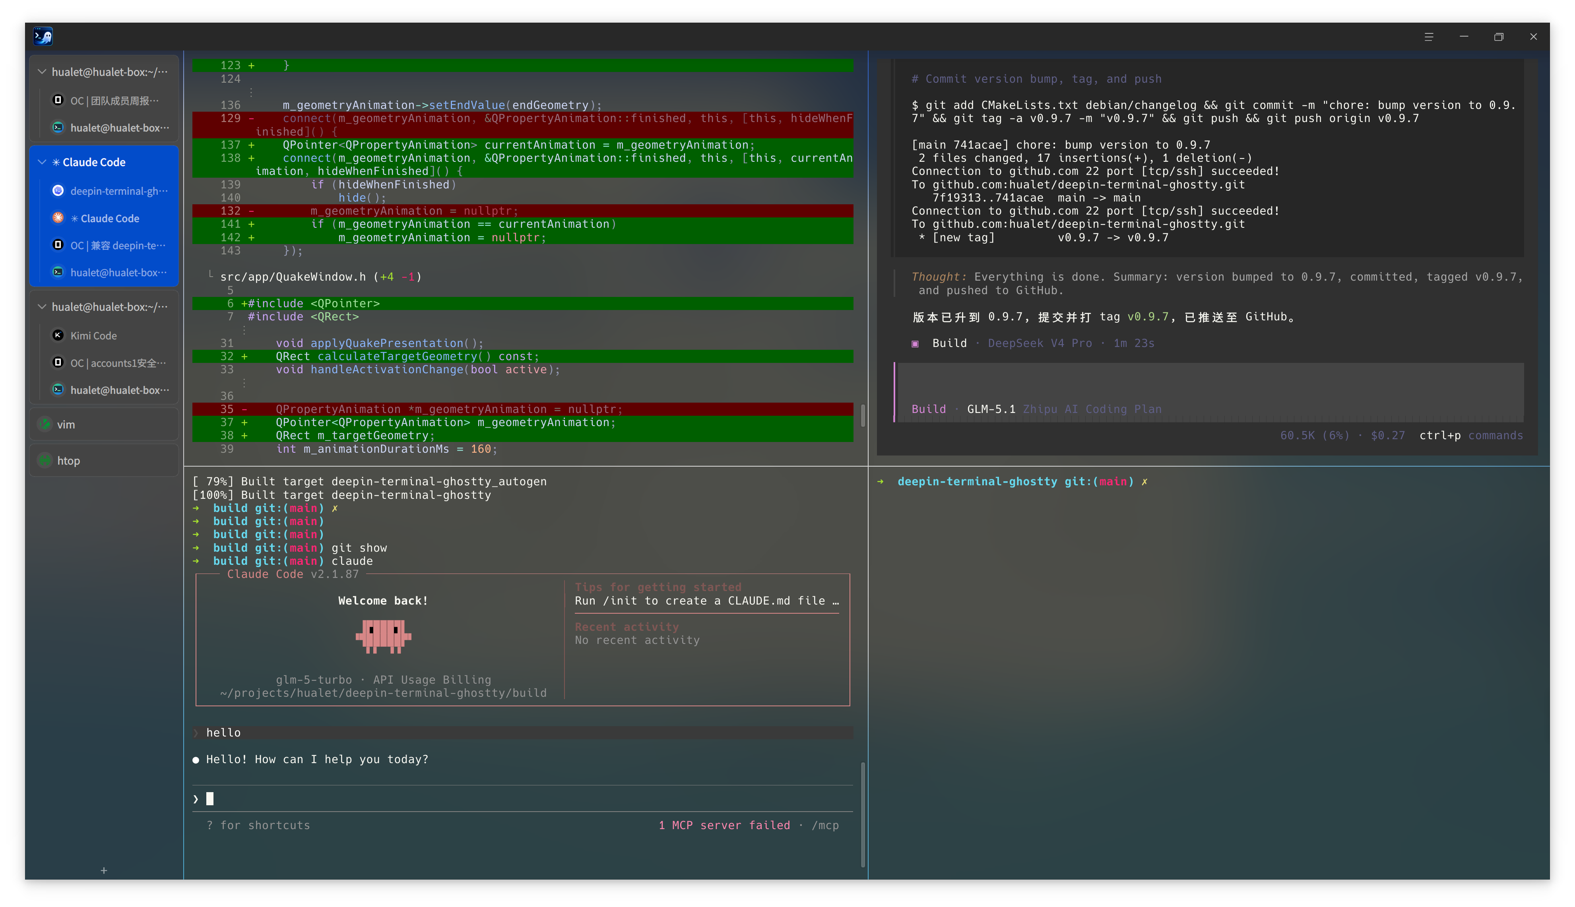This screenshot has height=907, width=1575.
Task: Open the hamburger menu in title bar
Action: point(1429,37)
